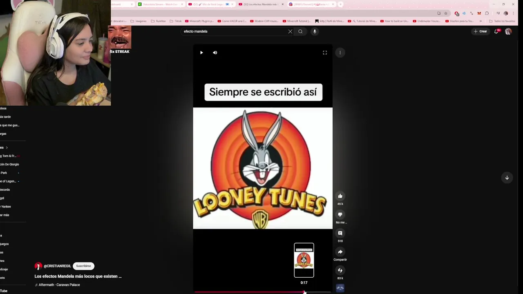Open the Imagenes bookmark folder
The width and height of the screenshot is (523, 294).
[x=139, y=21]
